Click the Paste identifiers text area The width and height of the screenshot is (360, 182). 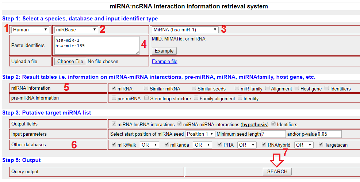pyautogui.click(x=97, y=45)
